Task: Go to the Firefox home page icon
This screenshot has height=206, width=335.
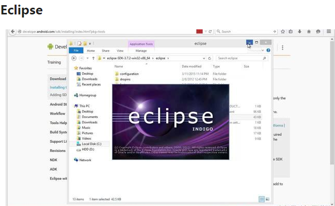Action: pos(309,31)
